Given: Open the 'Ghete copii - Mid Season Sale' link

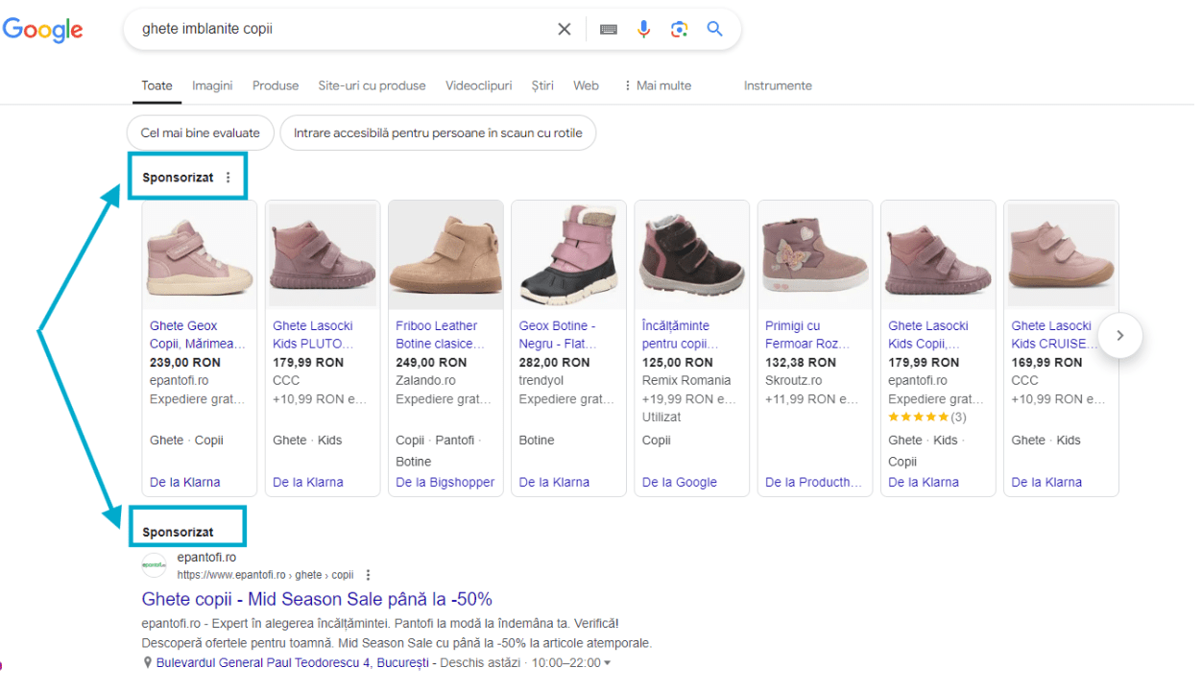Looking at the screenshot, I should click(x=317, y=598).
